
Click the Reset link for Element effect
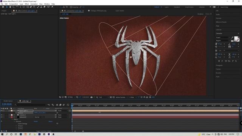point(36,121)
